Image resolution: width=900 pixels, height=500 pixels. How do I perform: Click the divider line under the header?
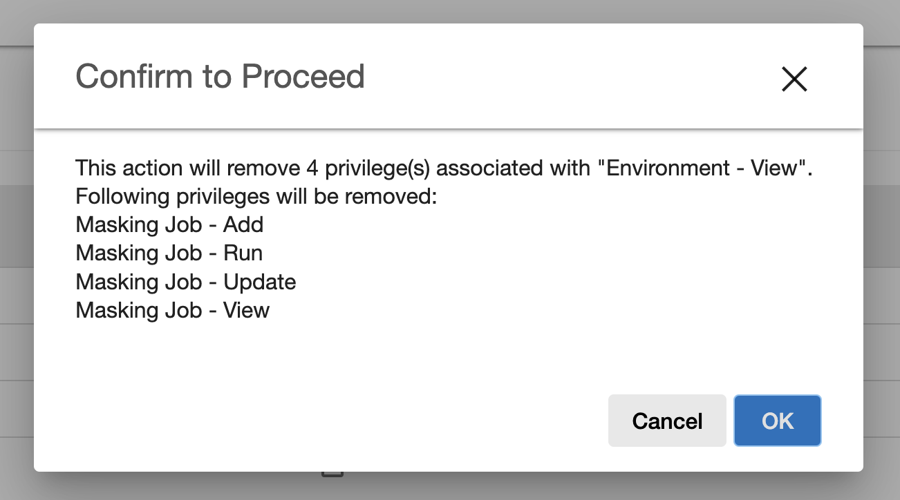click(x=449, y=128)
